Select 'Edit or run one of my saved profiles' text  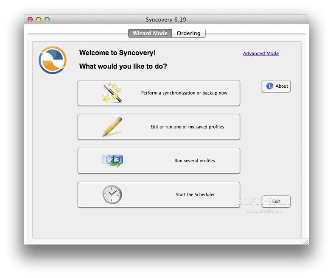click(x=187, y=127)
